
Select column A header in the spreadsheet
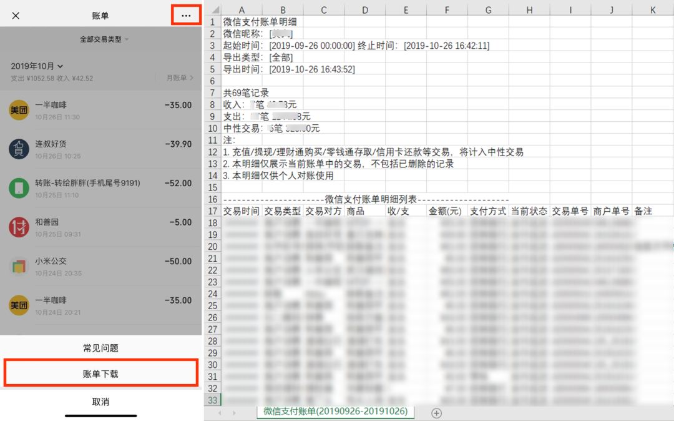tap(242, 10)
